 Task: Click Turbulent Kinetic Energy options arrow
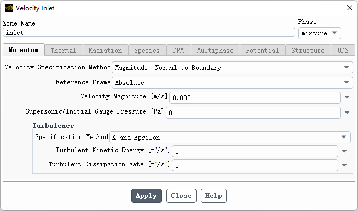(344, 151)
